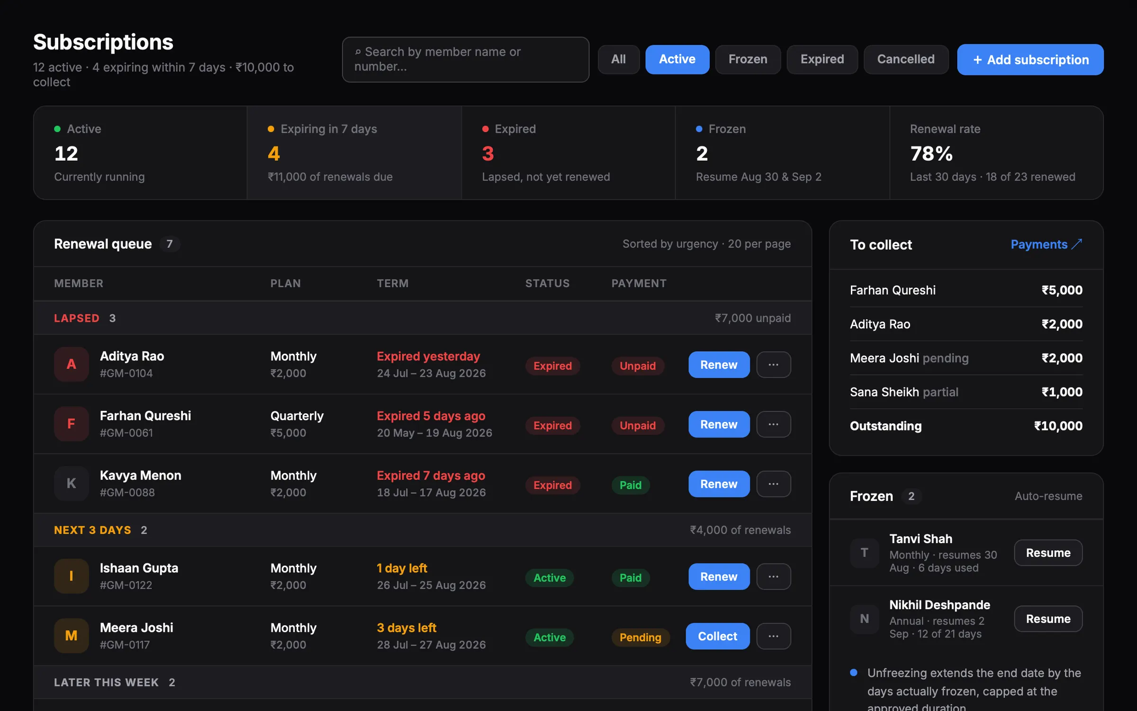
Task: Click Outstanding ₹10,000 total
Action: point(966,426)
